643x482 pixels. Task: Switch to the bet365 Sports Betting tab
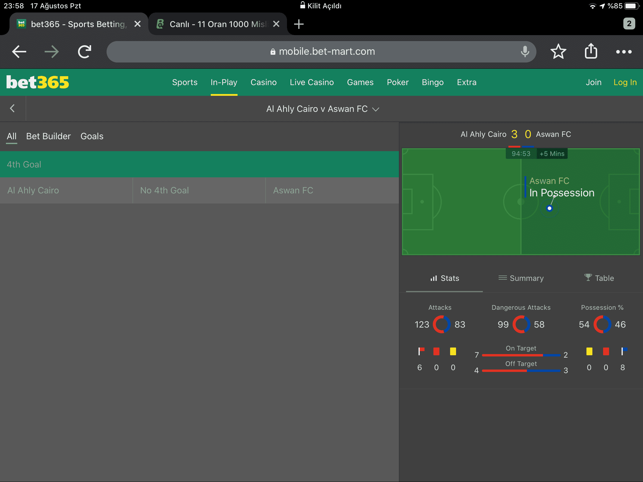coord(79,24)
